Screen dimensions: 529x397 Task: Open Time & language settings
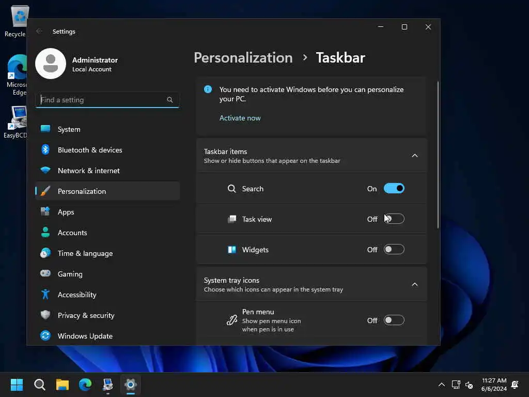click(107, 253)
